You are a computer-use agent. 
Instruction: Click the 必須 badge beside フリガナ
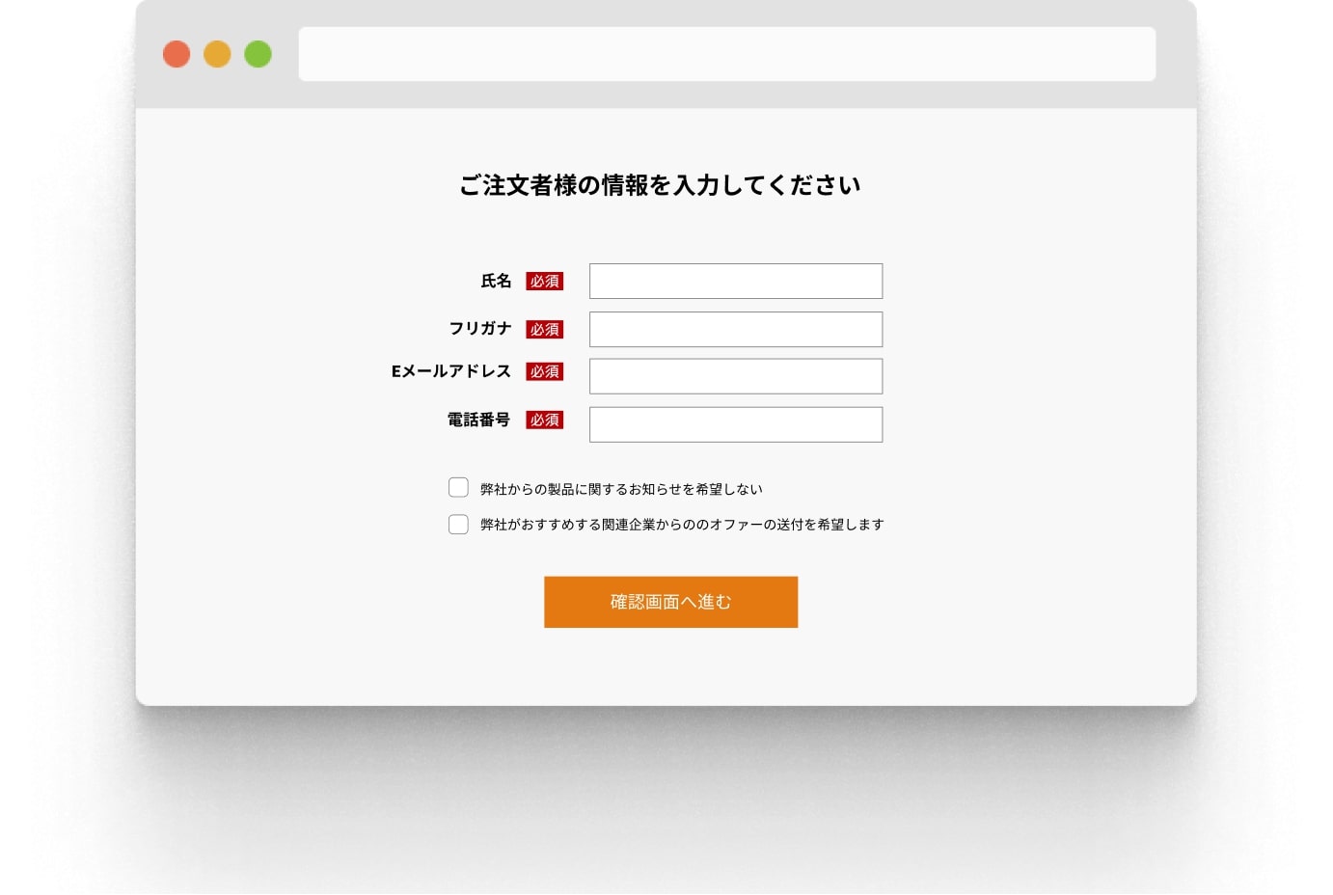tap(544, 330)
